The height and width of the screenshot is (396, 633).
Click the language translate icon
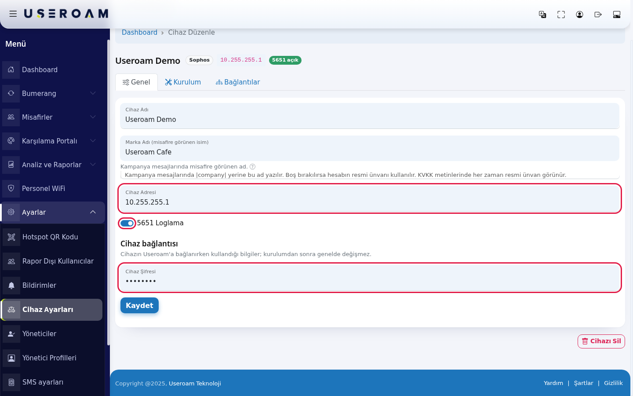coord(542,15)
